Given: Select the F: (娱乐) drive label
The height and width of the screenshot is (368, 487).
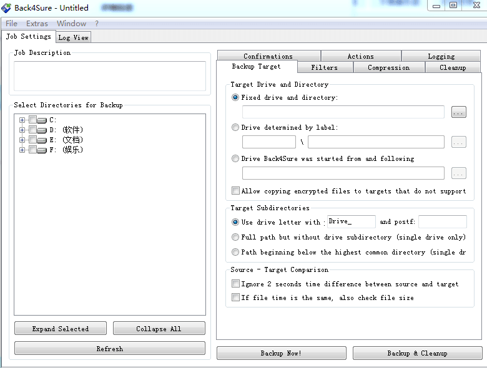Looking at the screenshot, I should click(66, 150).
